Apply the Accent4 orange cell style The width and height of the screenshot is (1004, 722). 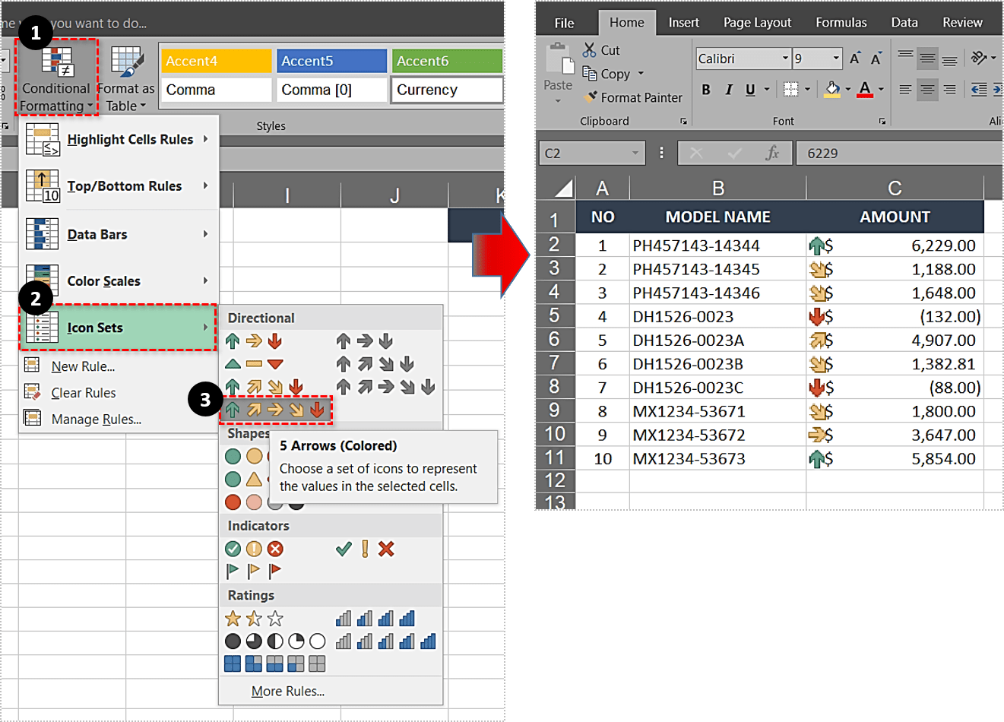pos(216,61)
